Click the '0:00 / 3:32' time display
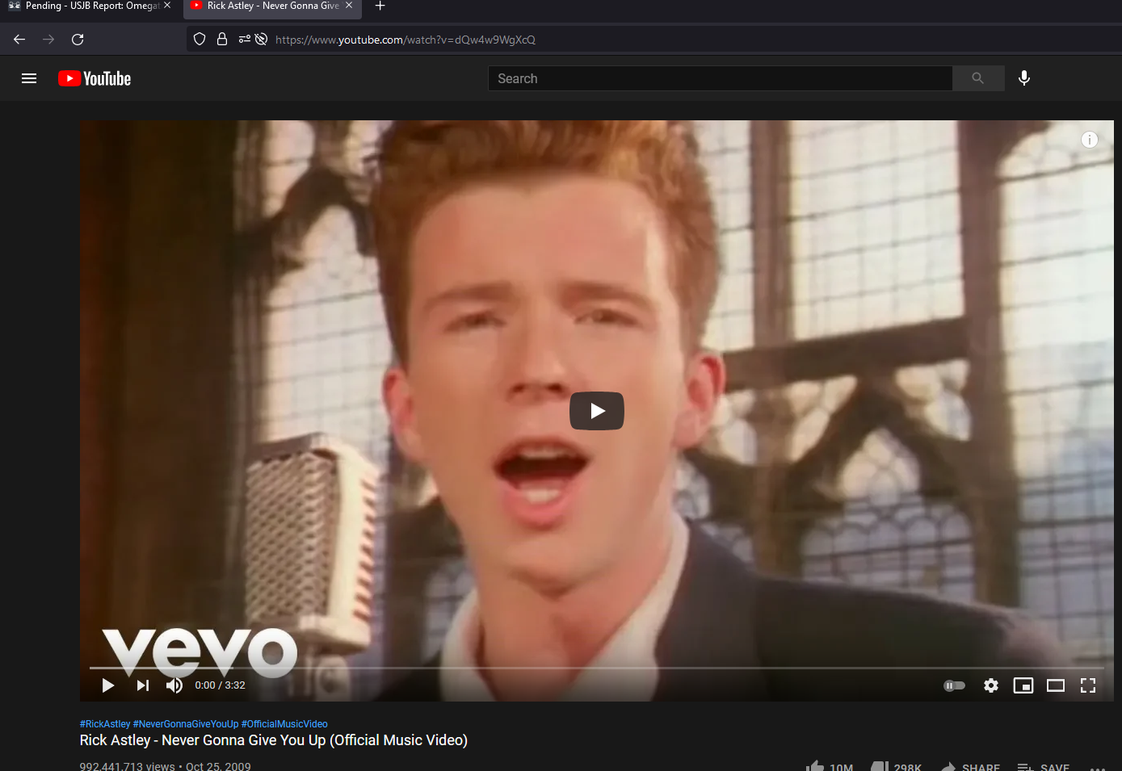 pos(220,685)
